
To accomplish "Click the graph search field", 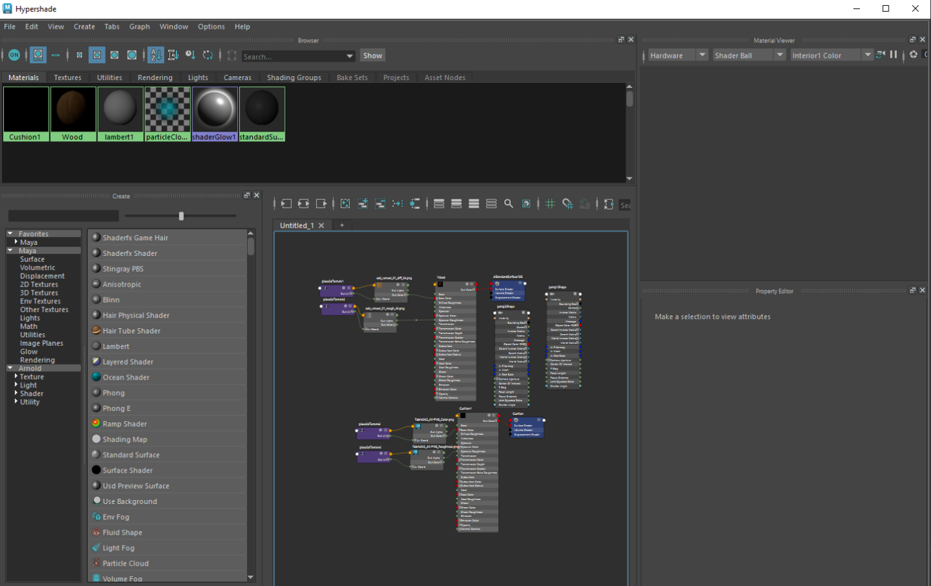I will coord(625,205).
